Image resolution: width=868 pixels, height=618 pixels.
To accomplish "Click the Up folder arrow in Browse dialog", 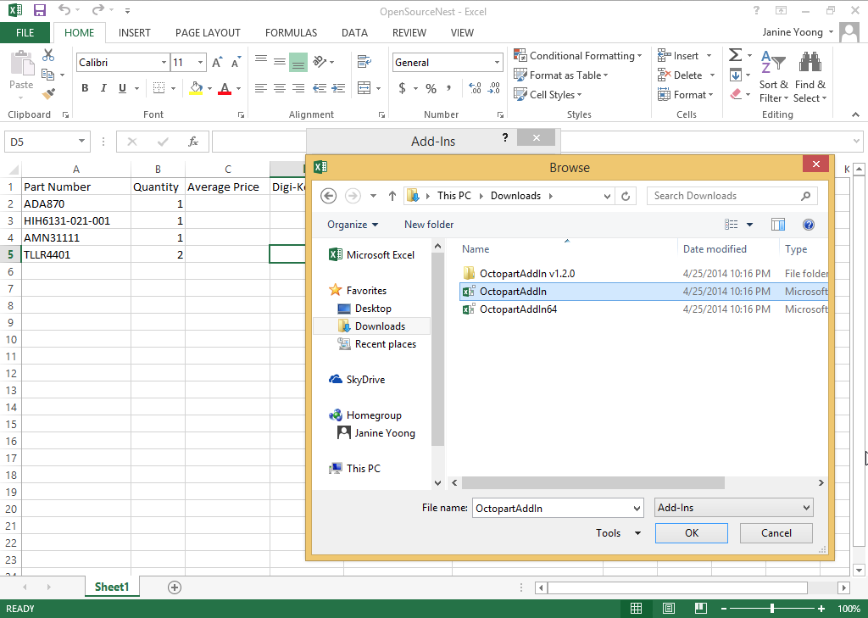I will tap(392, 196).
